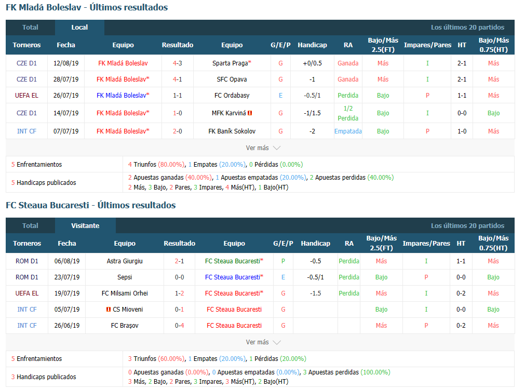
Task: Click the 0-4 result at FC Brașov
Action: pos(180,326)
